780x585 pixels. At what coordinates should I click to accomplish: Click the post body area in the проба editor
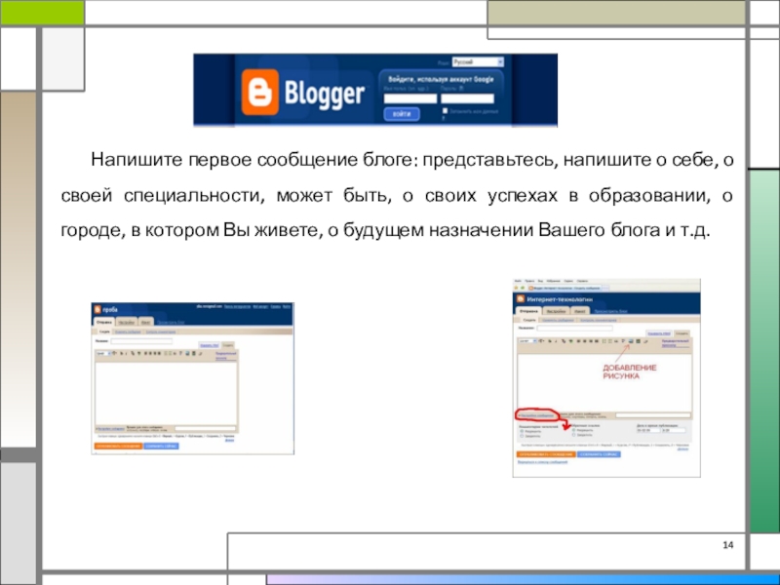tap(166, 394)
